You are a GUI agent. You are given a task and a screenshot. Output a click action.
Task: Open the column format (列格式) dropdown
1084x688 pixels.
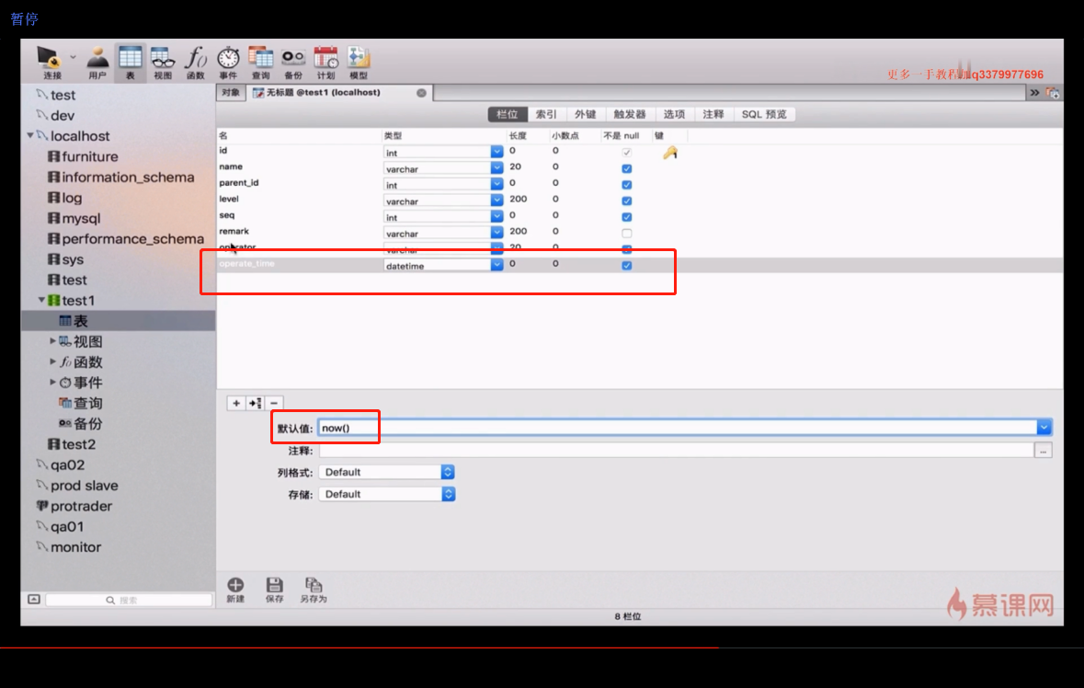(x=386, y=472)
